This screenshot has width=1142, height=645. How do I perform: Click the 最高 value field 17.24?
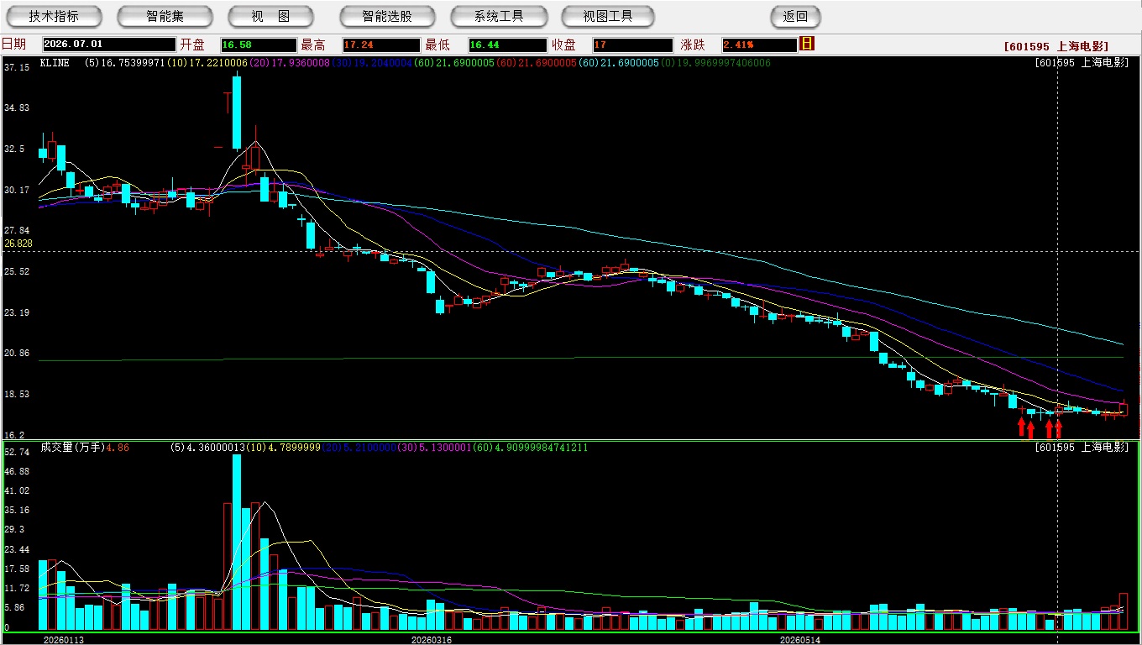click(380, 45)
